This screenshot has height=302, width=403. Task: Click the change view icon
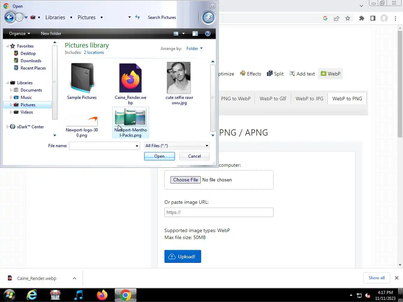tap(176, 34)
